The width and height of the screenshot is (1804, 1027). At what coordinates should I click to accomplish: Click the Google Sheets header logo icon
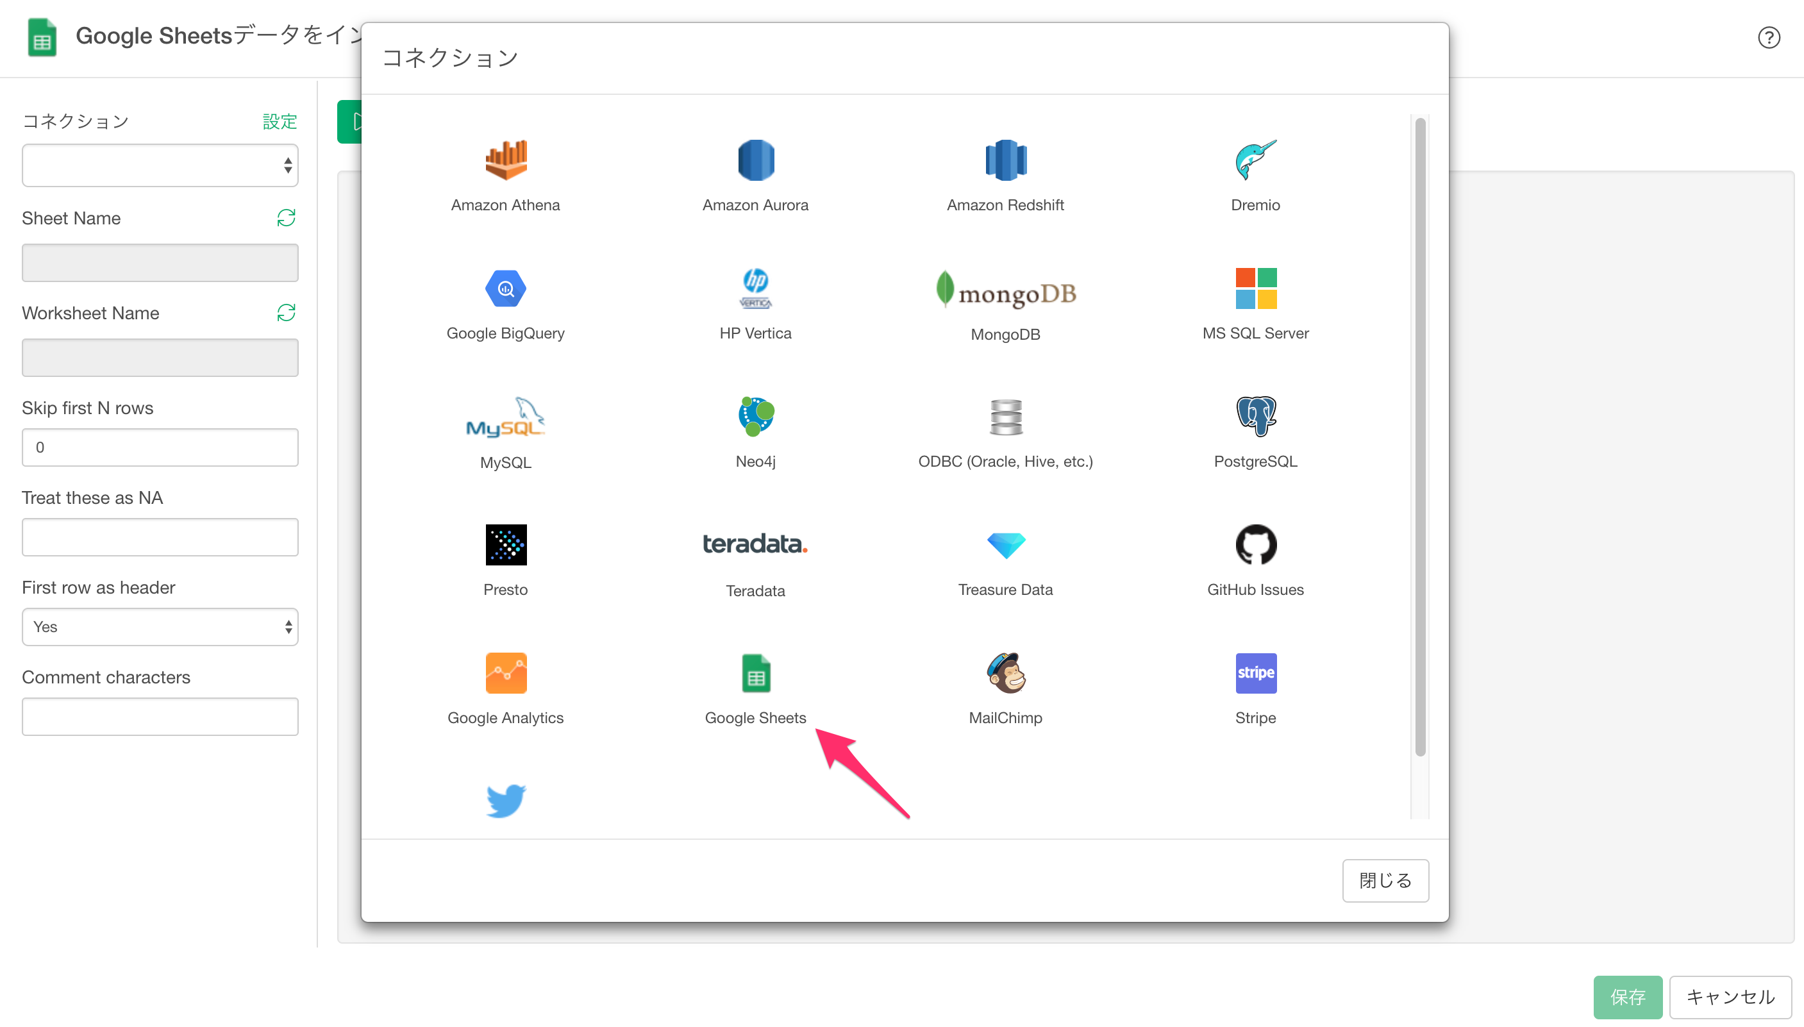pos(42,37)
